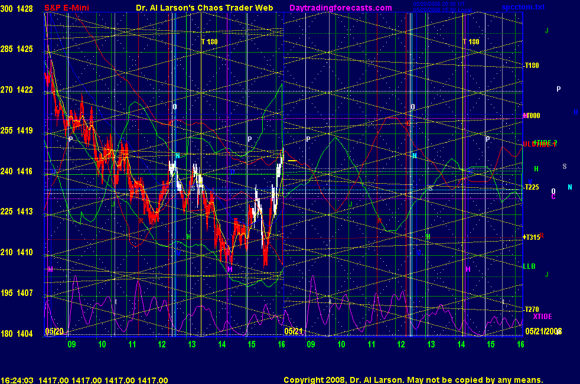The image size is (580, 384).
Task: Click the "300 1428" price axis label
Action: tap(17, 8)
